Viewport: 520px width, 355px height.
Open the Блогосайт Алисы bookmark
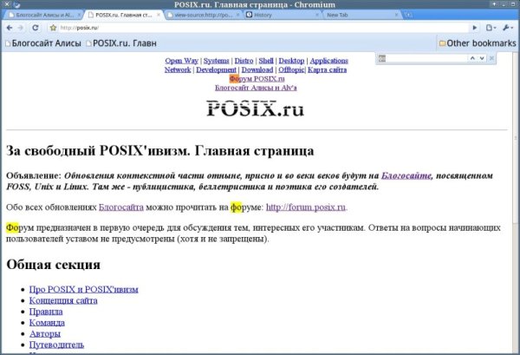pos(43,43)
